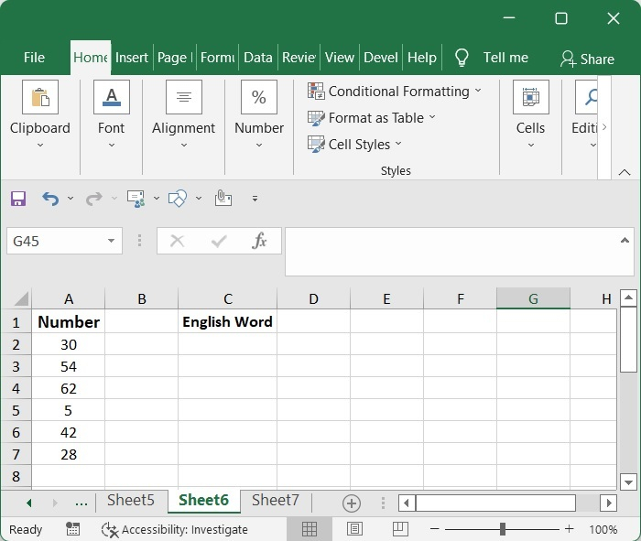Screen dimensions: 641x541
Task: Select cell A2 containing 30
Action: pyautogui.click(x=69, y=344)
